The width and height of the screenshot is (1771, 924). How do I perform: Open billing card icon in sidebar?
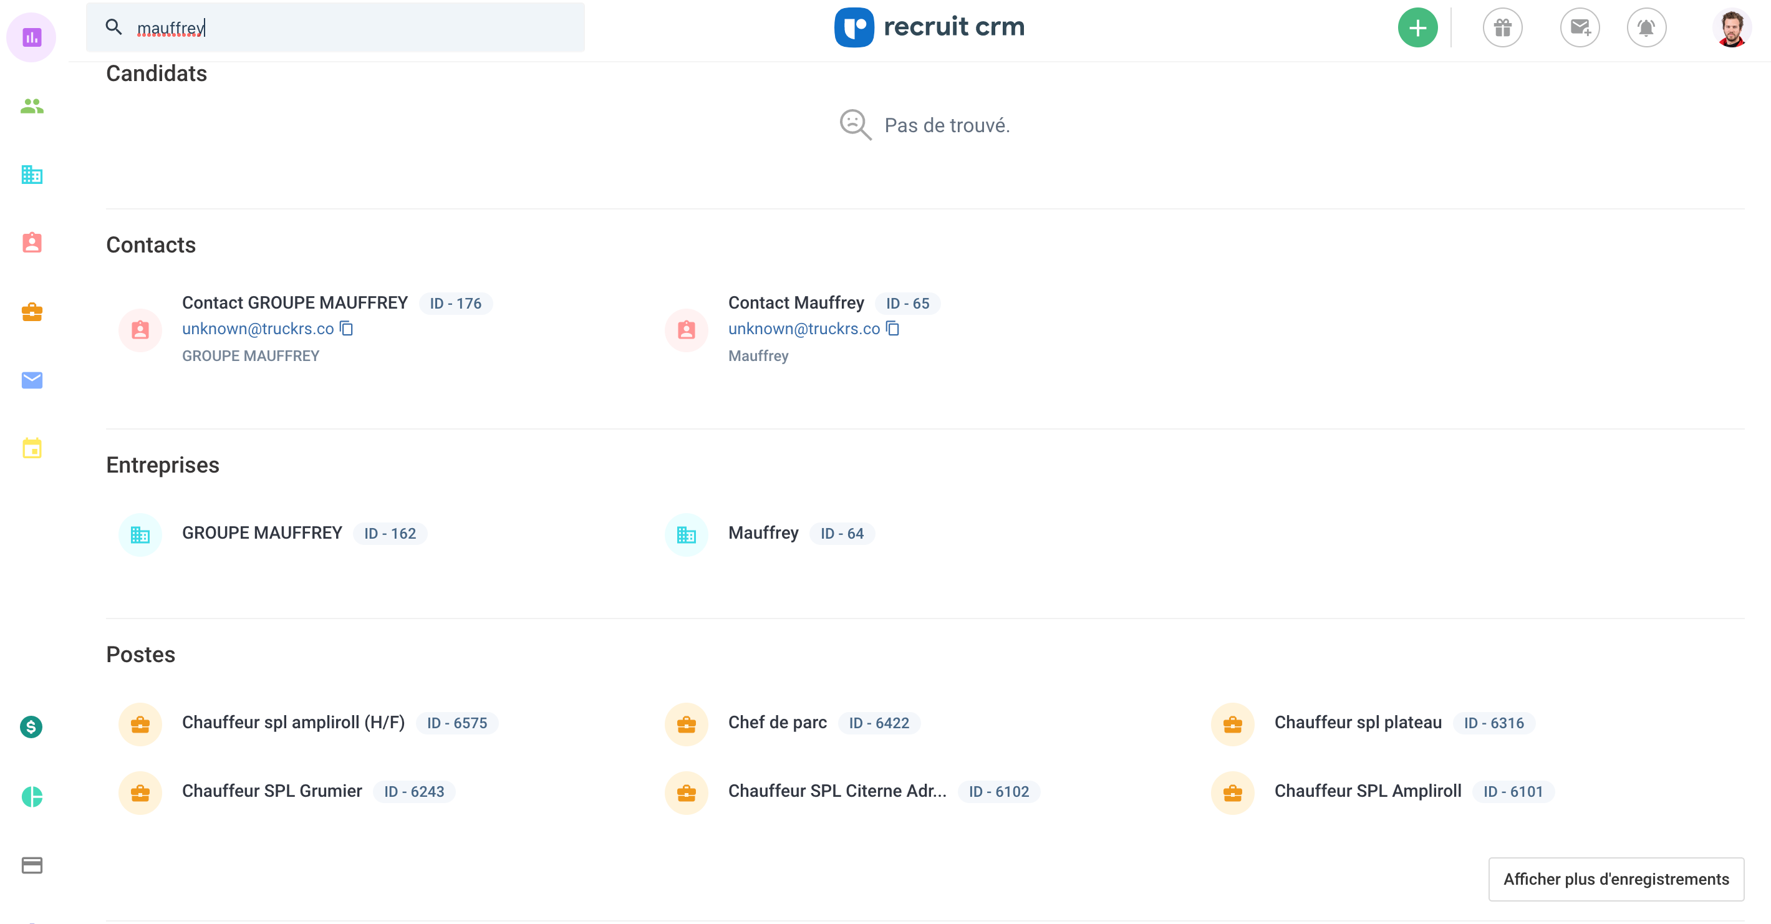[32, 865]
